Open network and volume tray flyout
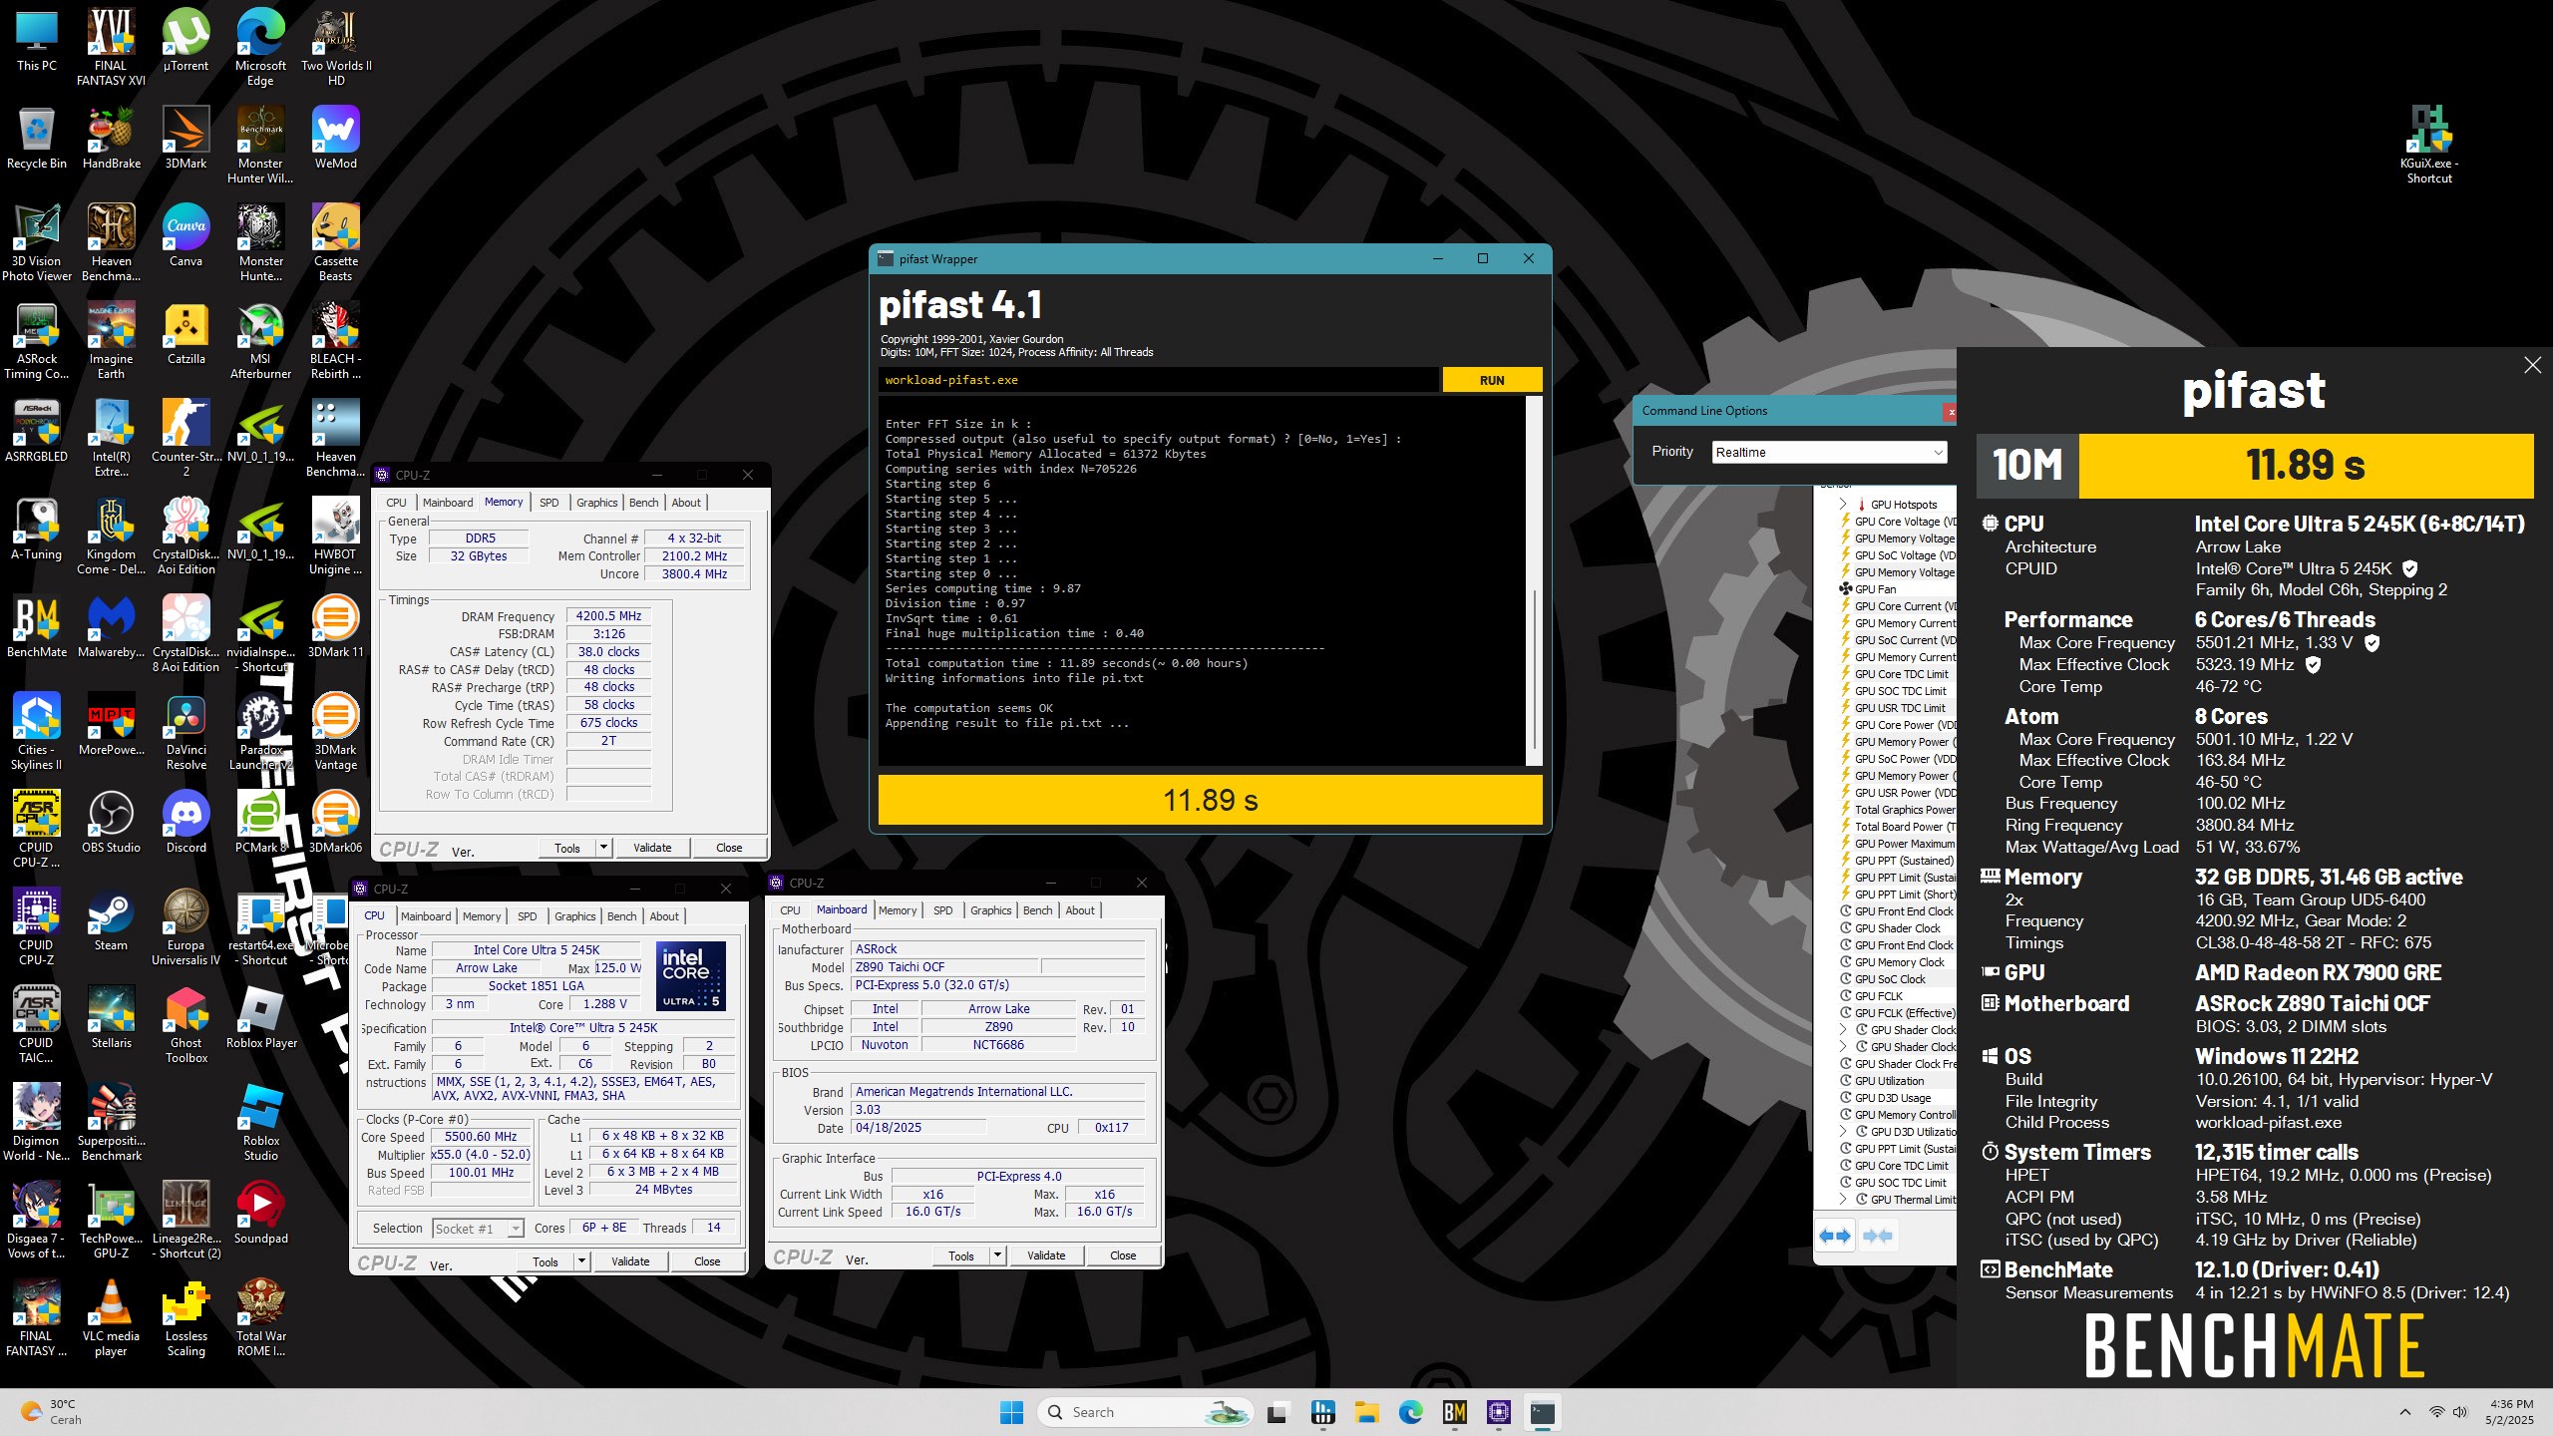 tap(2448, 1412)
